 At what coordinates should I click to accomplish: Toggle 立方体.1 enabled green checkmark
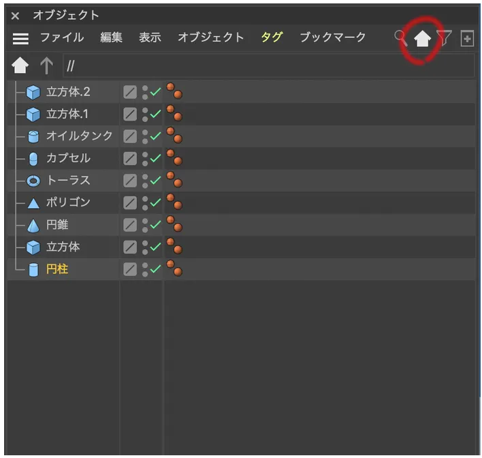(x=155, y=114)
